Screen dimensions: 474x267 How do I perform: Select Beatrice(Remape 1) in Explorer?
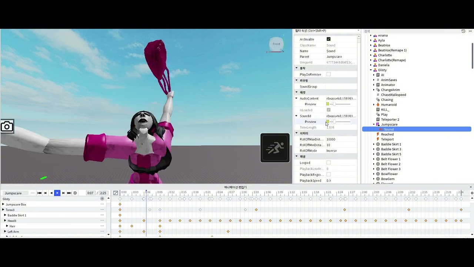392,50
